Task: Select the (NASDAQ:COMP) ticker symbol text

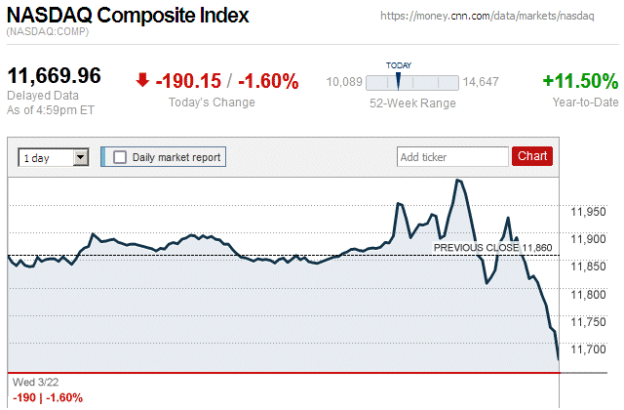Action: (x=48, y=33)
